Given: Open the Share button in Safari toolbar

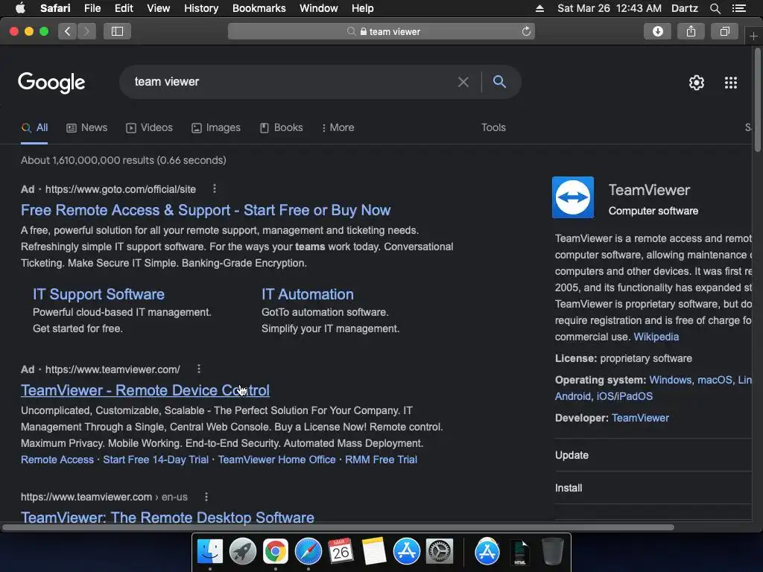Looking at the screenshot, I should (691, 31).
